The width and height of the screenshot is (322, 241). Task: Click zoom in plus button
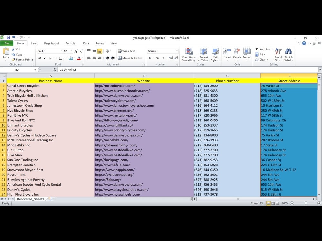click(x=319, y=203)
